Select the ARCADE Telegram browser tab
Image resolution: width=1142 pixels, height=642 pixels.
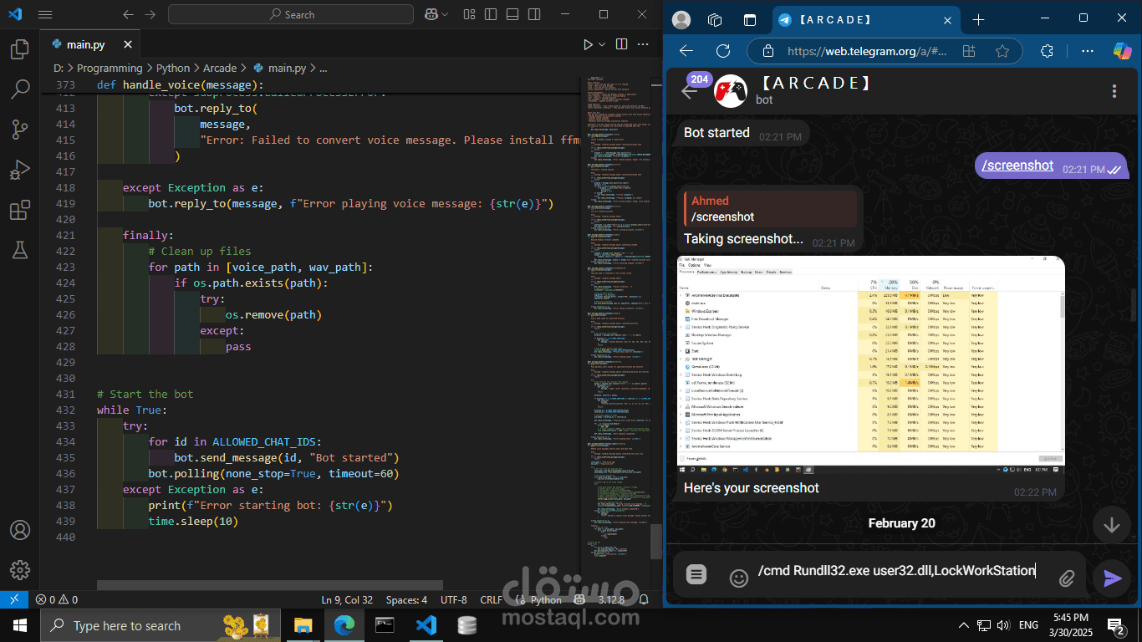(867, 19)
